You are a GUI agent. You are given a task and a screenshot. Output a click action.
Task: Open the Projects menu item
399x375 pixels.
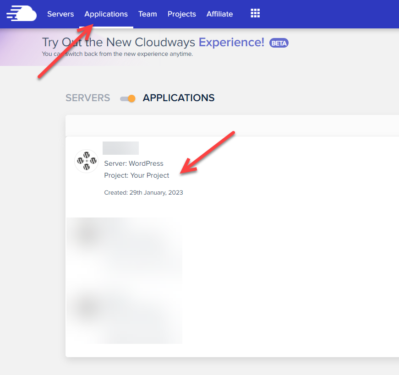[182, 14]
